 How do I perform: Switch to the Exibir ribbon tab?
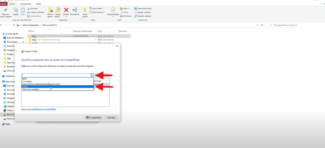(x=38, y=4)
